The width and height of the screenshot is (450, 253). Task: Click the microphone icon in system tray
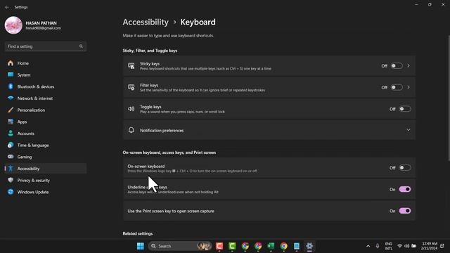[x=378, y=246]
